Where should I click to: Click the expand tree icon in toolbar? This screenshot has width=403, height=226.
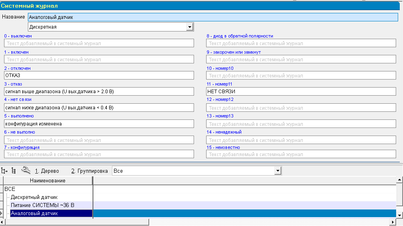click(5, 171)
